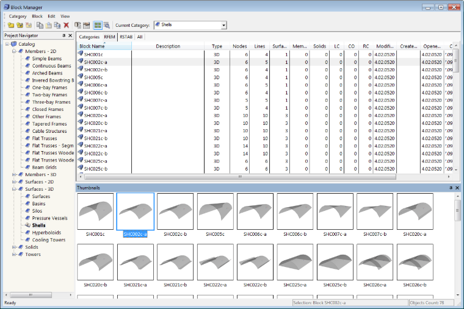Image resolution: width=464 pixels, height=309 pixels.
Task: Click the Beam Grids category icon
Action: pos(27,167)
